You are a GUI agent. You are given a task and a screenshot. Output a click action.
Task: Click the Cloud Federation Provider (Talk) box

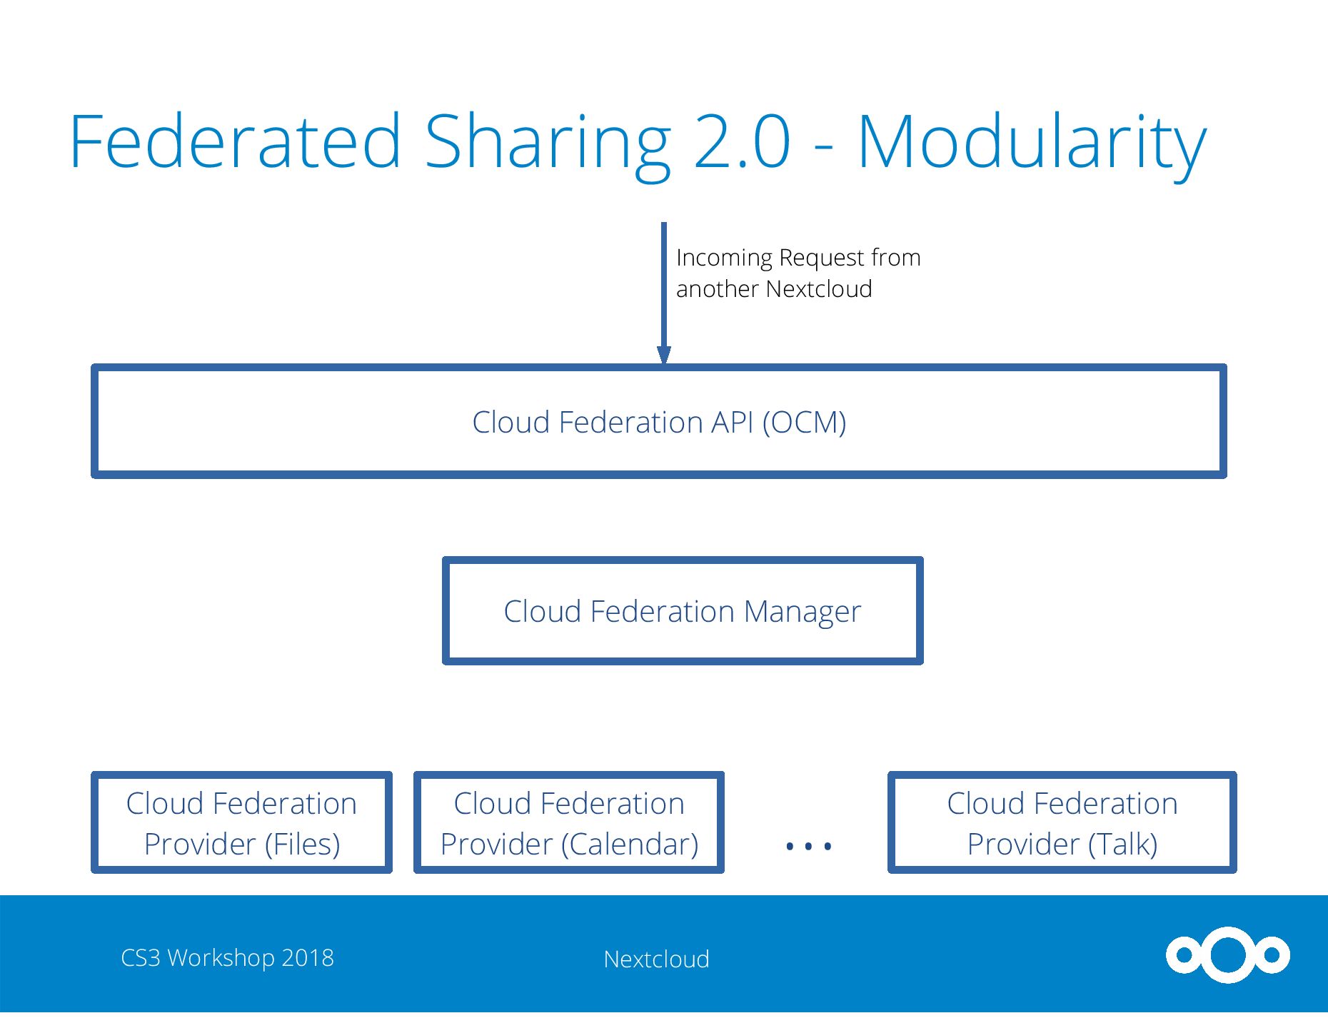pos(1062,822)
